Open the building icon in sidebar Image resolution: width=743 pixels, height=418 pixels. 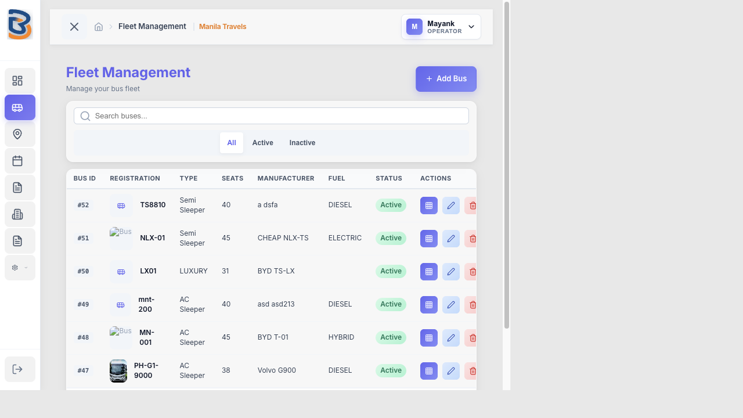pyautogui.click(x=20, y=214)
